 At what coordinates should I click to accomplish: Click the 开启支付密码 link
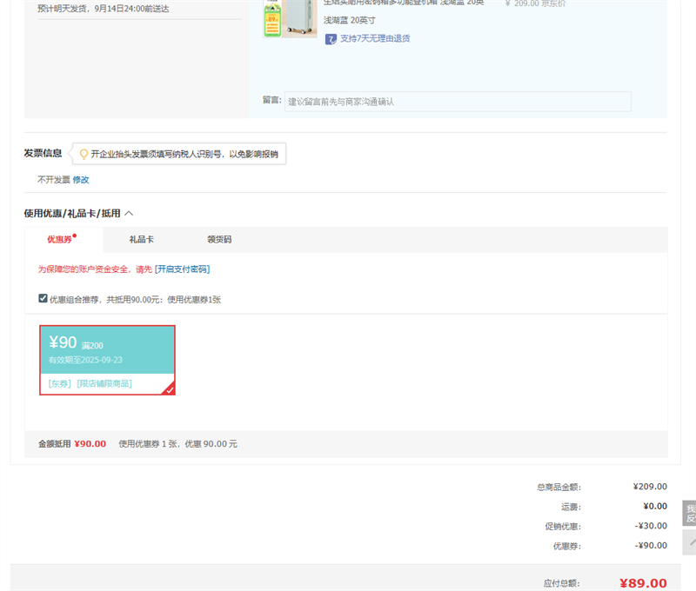(x=181, y=269)
